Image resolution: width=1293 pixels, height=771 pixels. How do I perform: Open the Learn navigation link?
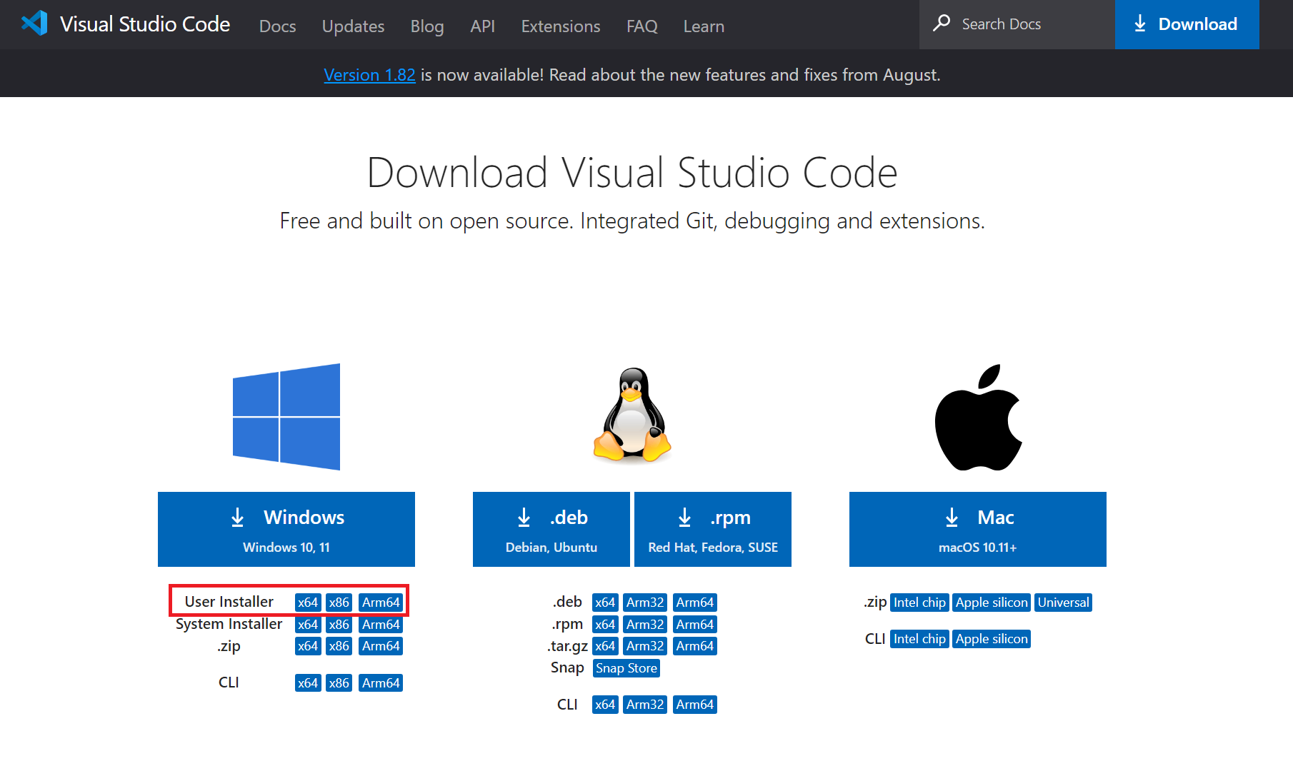point(704,26)
